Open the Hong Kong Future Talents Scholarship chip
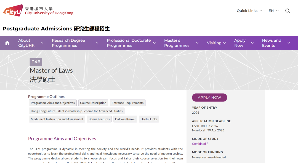 76,111
